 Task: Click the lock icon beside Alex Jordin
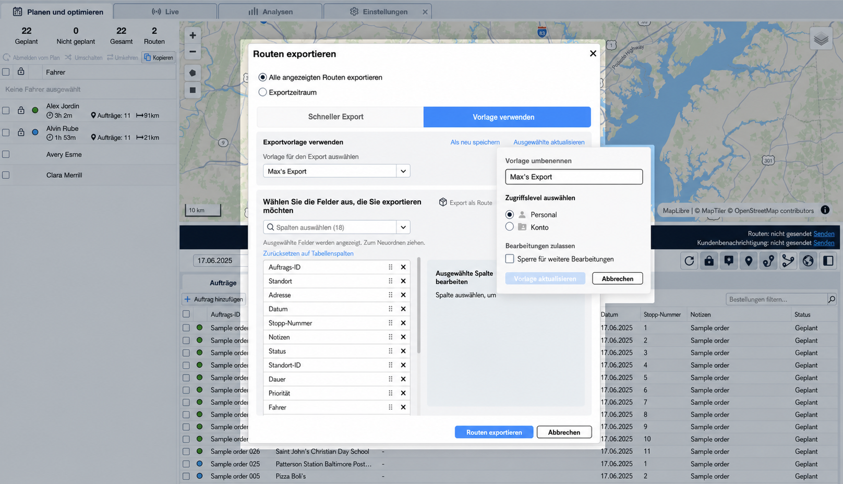21,110
